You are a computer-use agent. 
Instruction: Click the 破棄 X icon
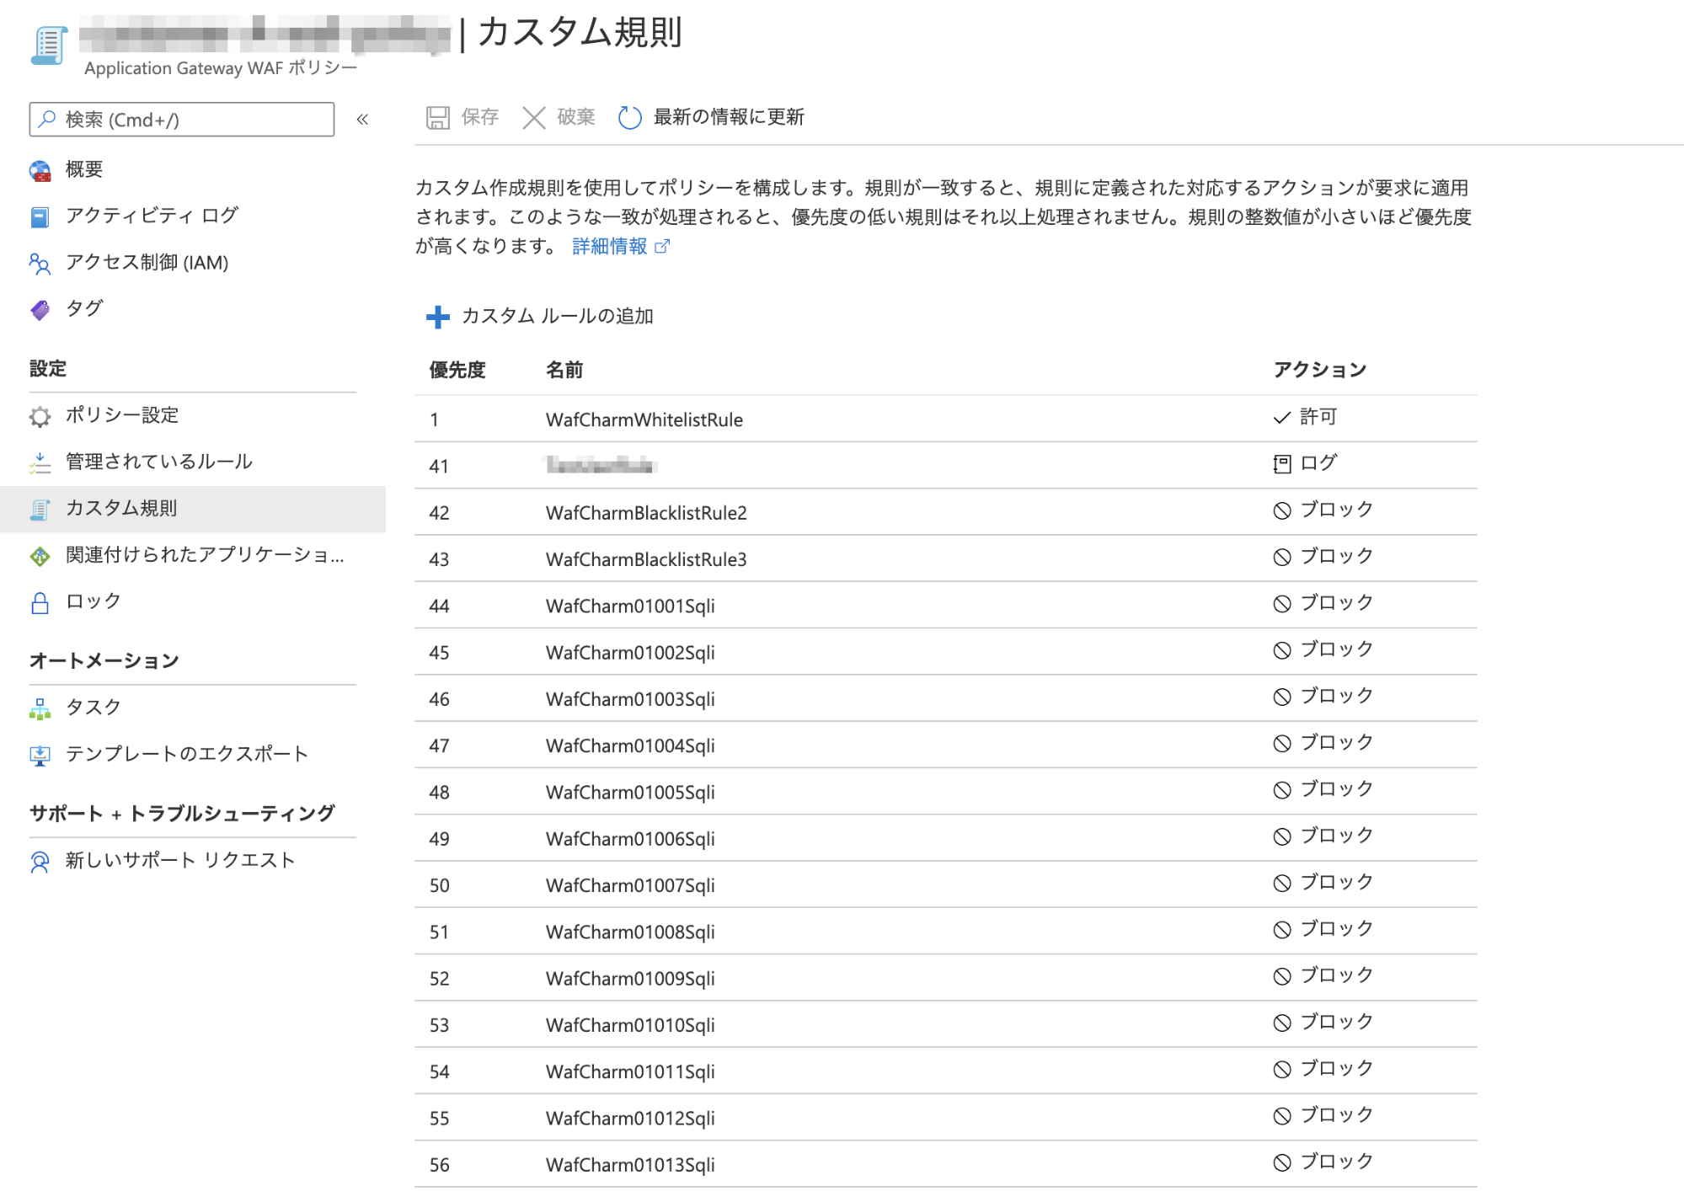pos(533,117)
